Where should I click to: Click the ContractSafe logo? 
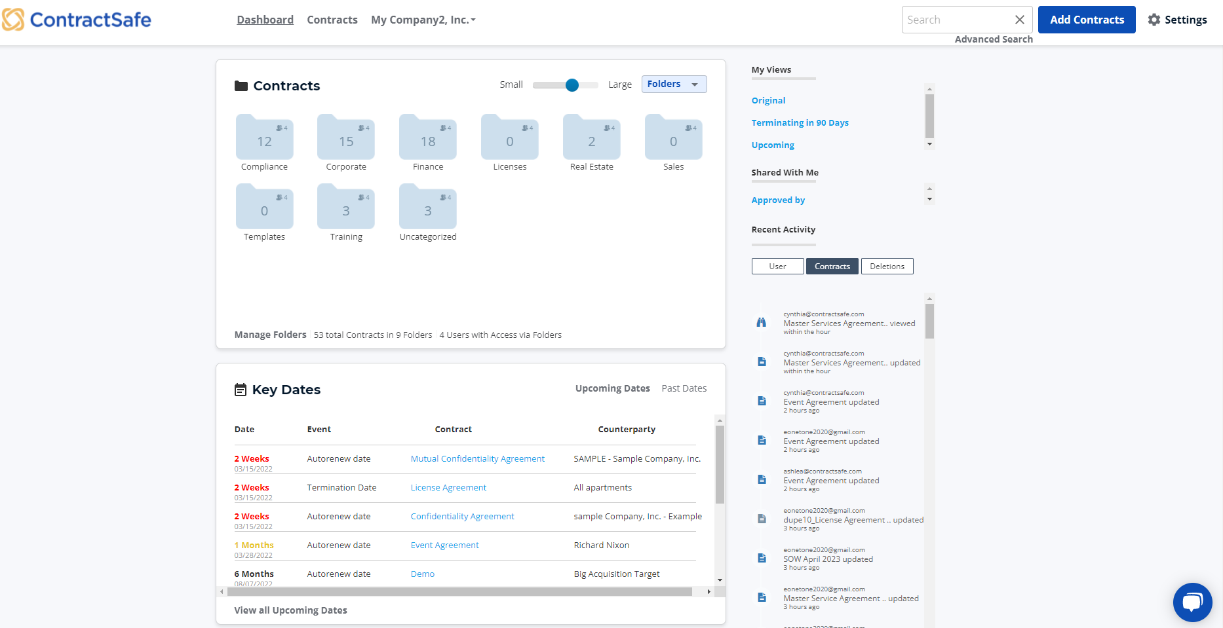coord(77,20)
